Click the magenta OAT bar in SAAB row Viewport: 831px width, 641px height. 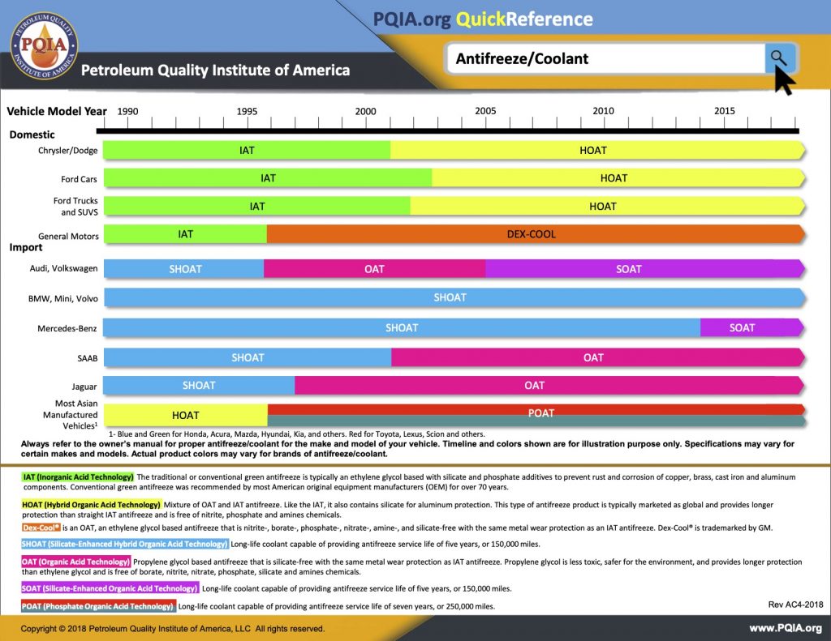pyautogui.click(x=598, y=357)
